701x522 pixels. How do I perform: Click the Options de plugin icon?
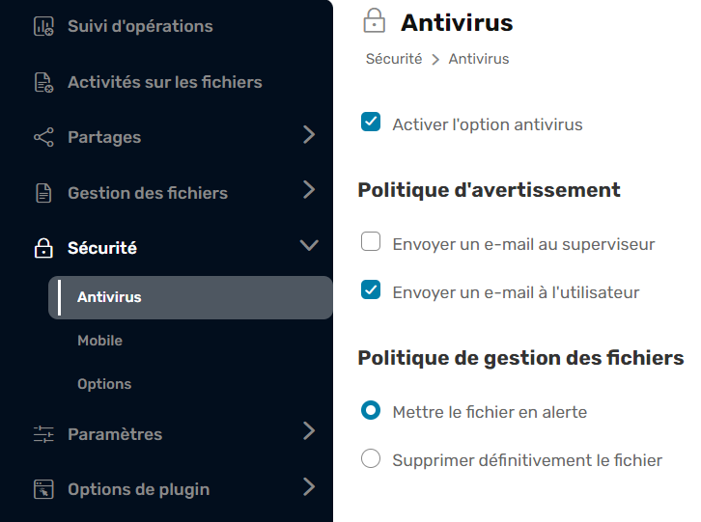tap(43, 490)
